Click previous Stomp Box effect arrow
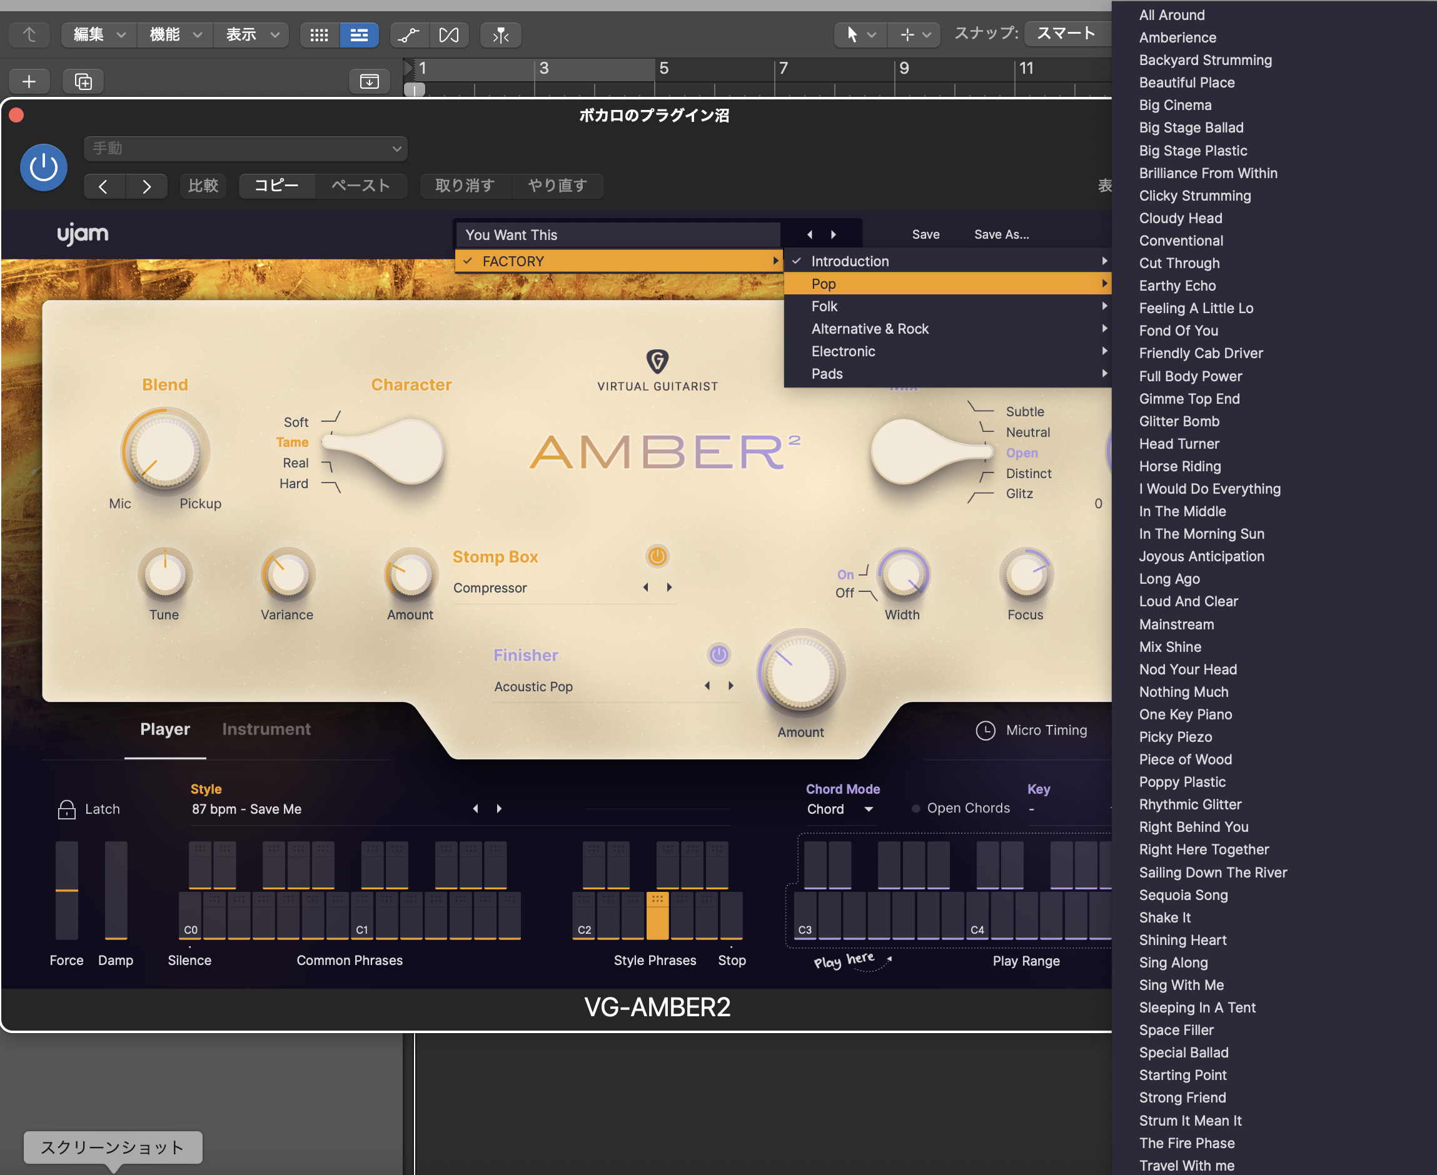 [x=646, y=587]
